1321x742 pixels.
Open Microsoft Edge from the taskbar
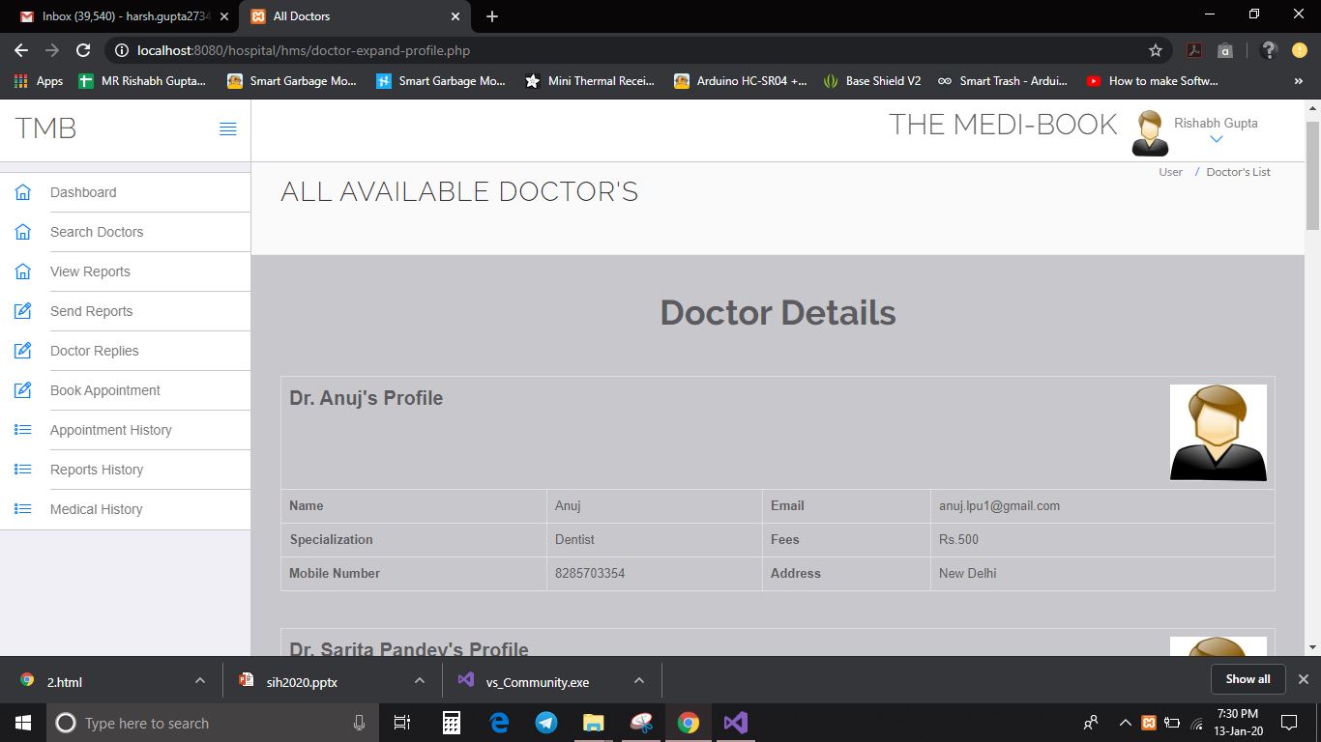tap(500, 723)
